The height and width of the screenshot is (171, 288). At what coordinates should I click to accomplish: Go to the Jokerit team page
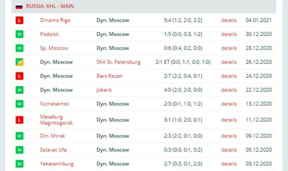104,90
